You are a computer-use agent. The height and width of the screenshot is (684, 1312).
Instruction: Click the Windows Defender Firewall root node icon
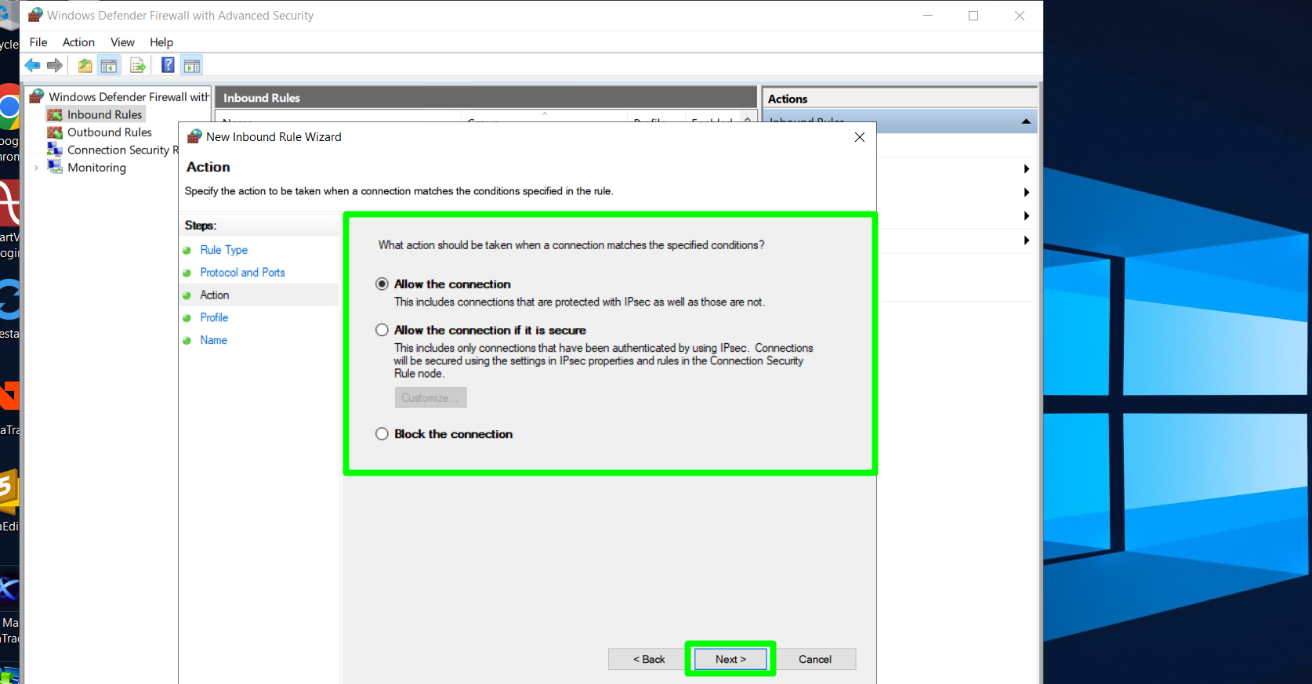37,96
